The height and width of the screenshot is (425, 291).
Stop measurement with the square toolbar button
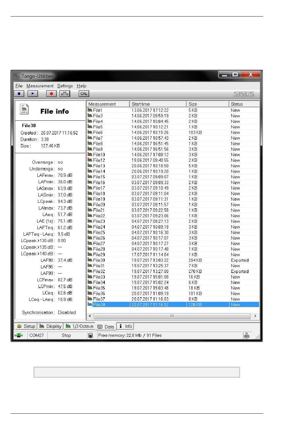pyautogui.click(x=19, y=94)
